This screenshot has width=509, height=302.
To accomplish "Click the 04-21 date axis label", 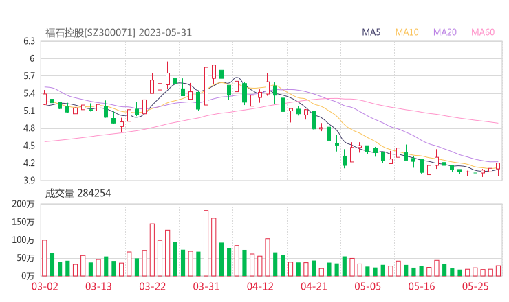I will pos(314,286).
